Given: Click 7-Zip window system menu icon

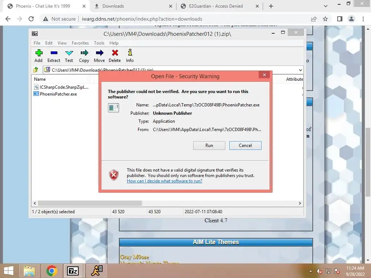Looking at the screenshot, I should coord(35,34).
